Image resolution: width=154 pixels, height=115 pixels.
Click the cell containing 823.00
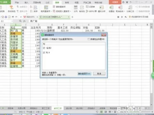[64, 31]
